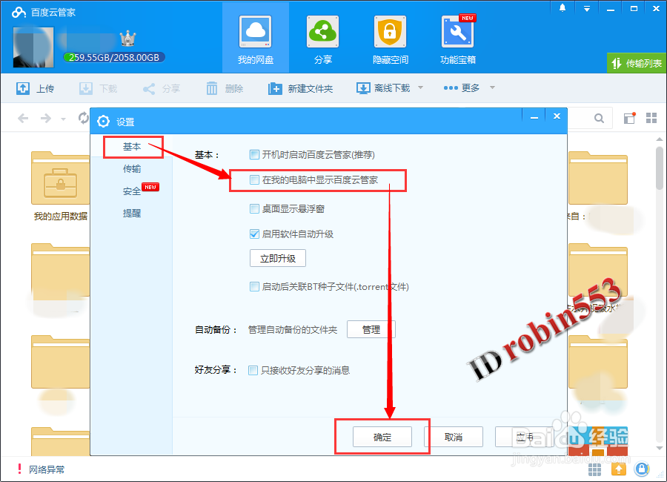Open 隐藏空间 hidden space tab

pos(390,39)
